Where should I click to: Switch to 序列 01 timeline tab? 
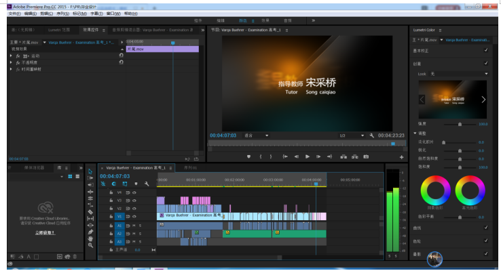pyautogui.click(x=191, y=168)
